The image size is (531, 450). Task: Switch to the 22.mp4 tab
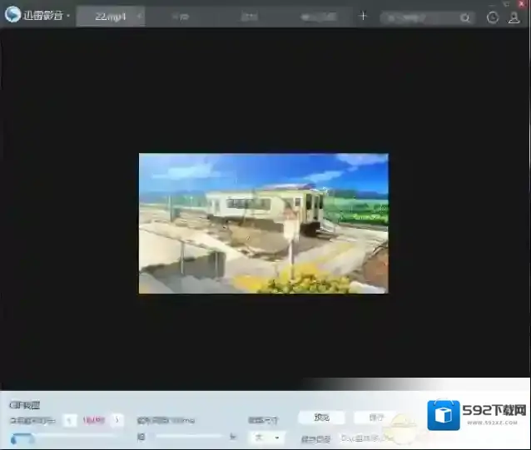pos(108,17)
